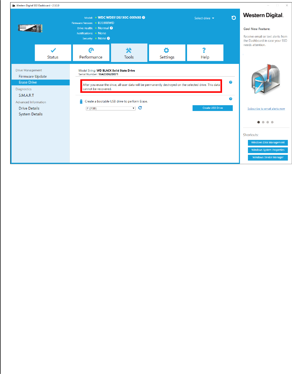This screenshot has width=292, height=374.
Task: Click the Western Digital logo
Action: (x=263, y=15)
